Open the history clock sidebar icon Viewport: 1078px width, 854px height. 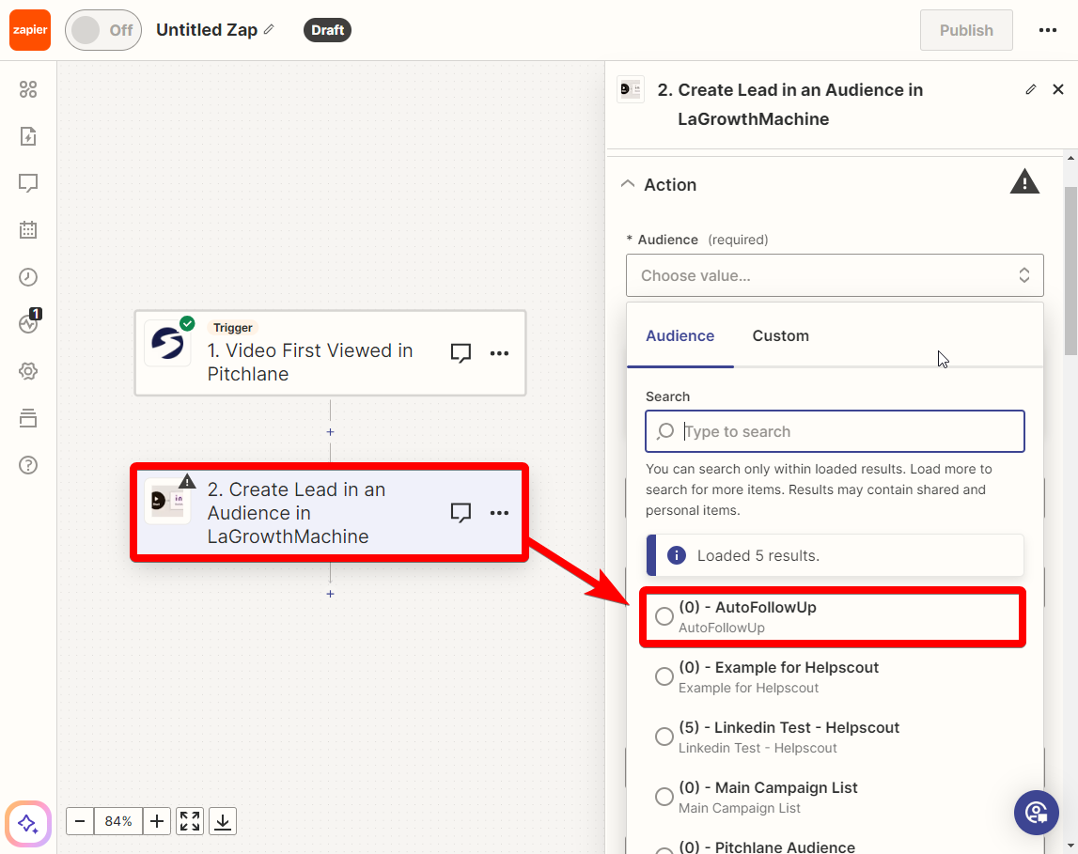28,277
